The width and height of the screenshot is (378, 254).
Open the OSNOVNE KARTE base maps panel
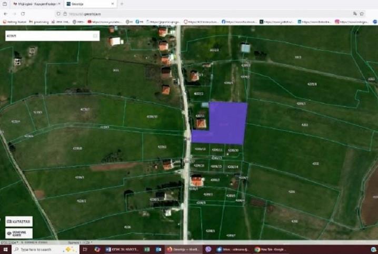19,233
